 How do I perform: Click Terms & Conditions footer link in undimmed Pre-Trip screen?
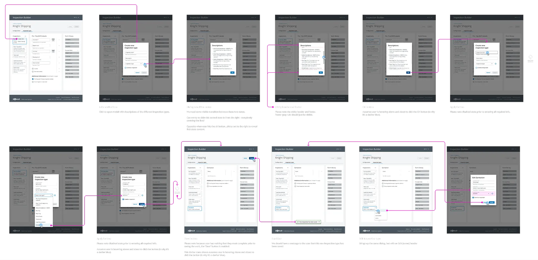click(x=66, y=97)
